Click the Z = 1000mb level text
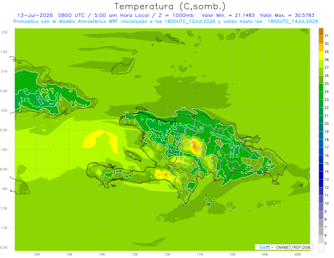This screenshot has height=258, width=334. point(177,15)
